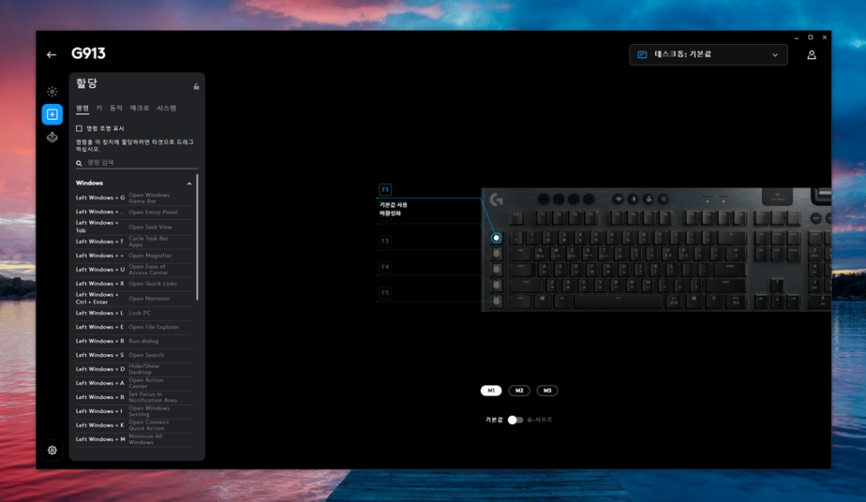The height and width of the screenshot is (502, 866).
Task: Select the M1 mode
Action: click(491, 391)
